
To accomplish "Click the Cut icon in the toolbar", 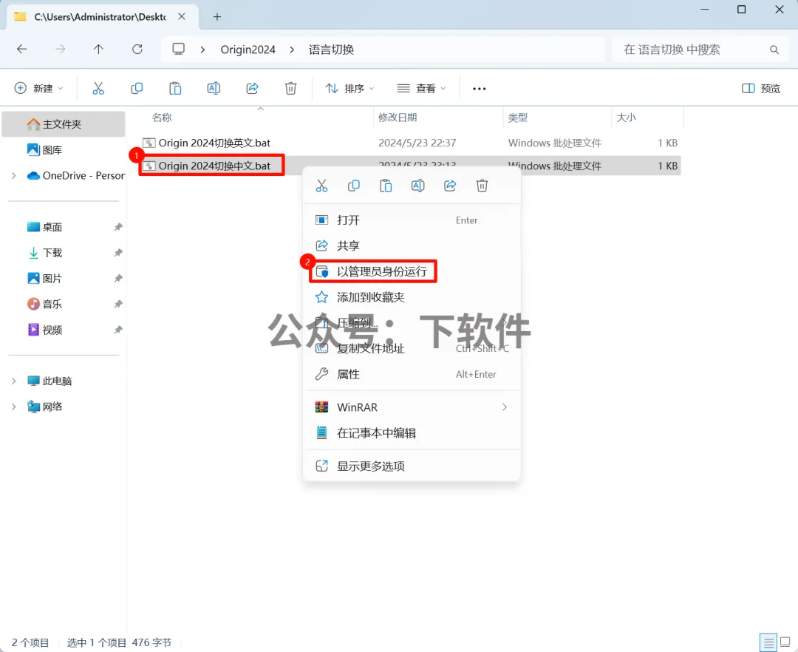I will coord(98,89).
